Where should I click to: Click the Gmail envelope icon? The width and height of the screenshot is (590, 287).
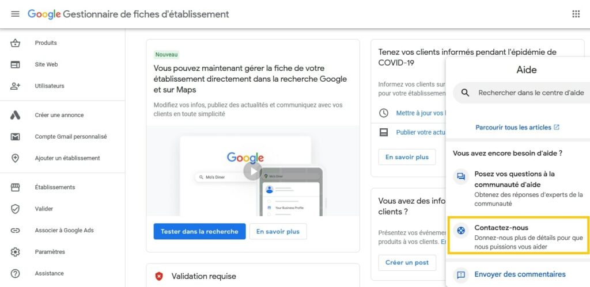point(15,137)
